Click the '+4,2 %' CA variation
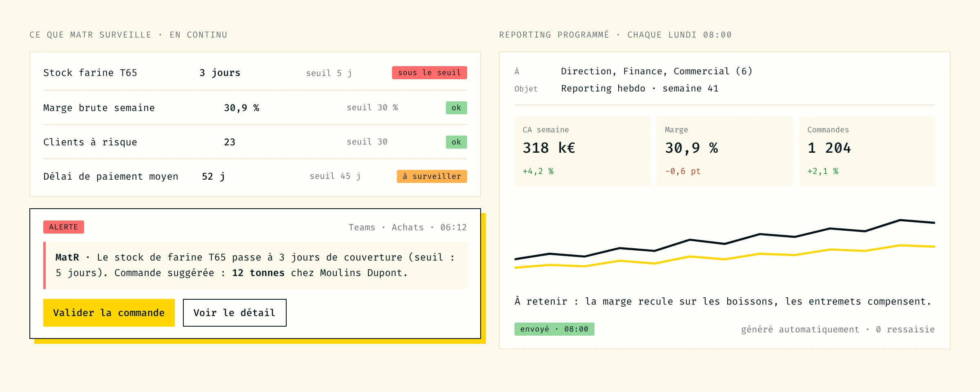980x392 pixels. pyautogui.click(x=538, y=171)
